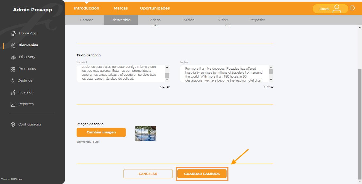This screenshot has width=362, height=184.
Task: Click the Destinos location pin icon
Action: click(12, 81)
